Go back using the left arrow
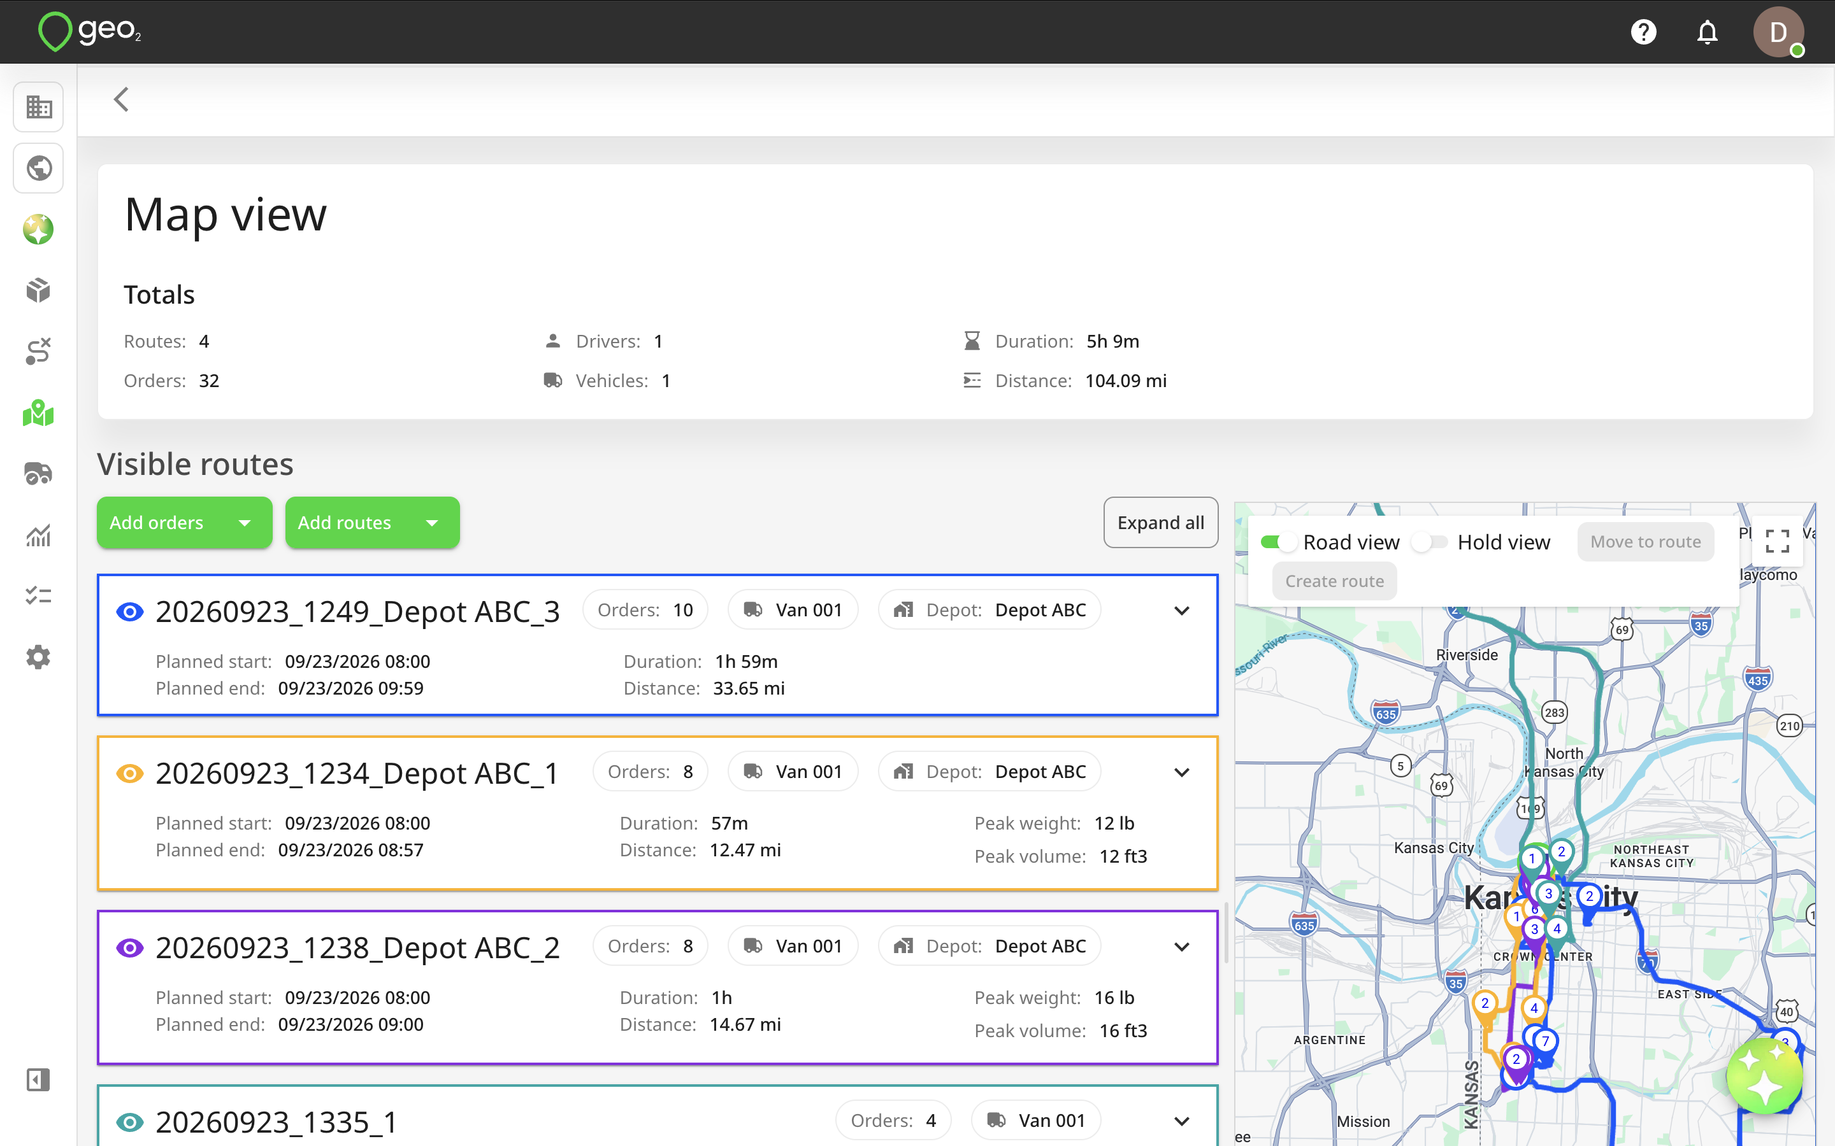 (121, 99)
